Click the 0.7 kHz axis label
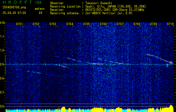The image size is (176, 112). 2,92
